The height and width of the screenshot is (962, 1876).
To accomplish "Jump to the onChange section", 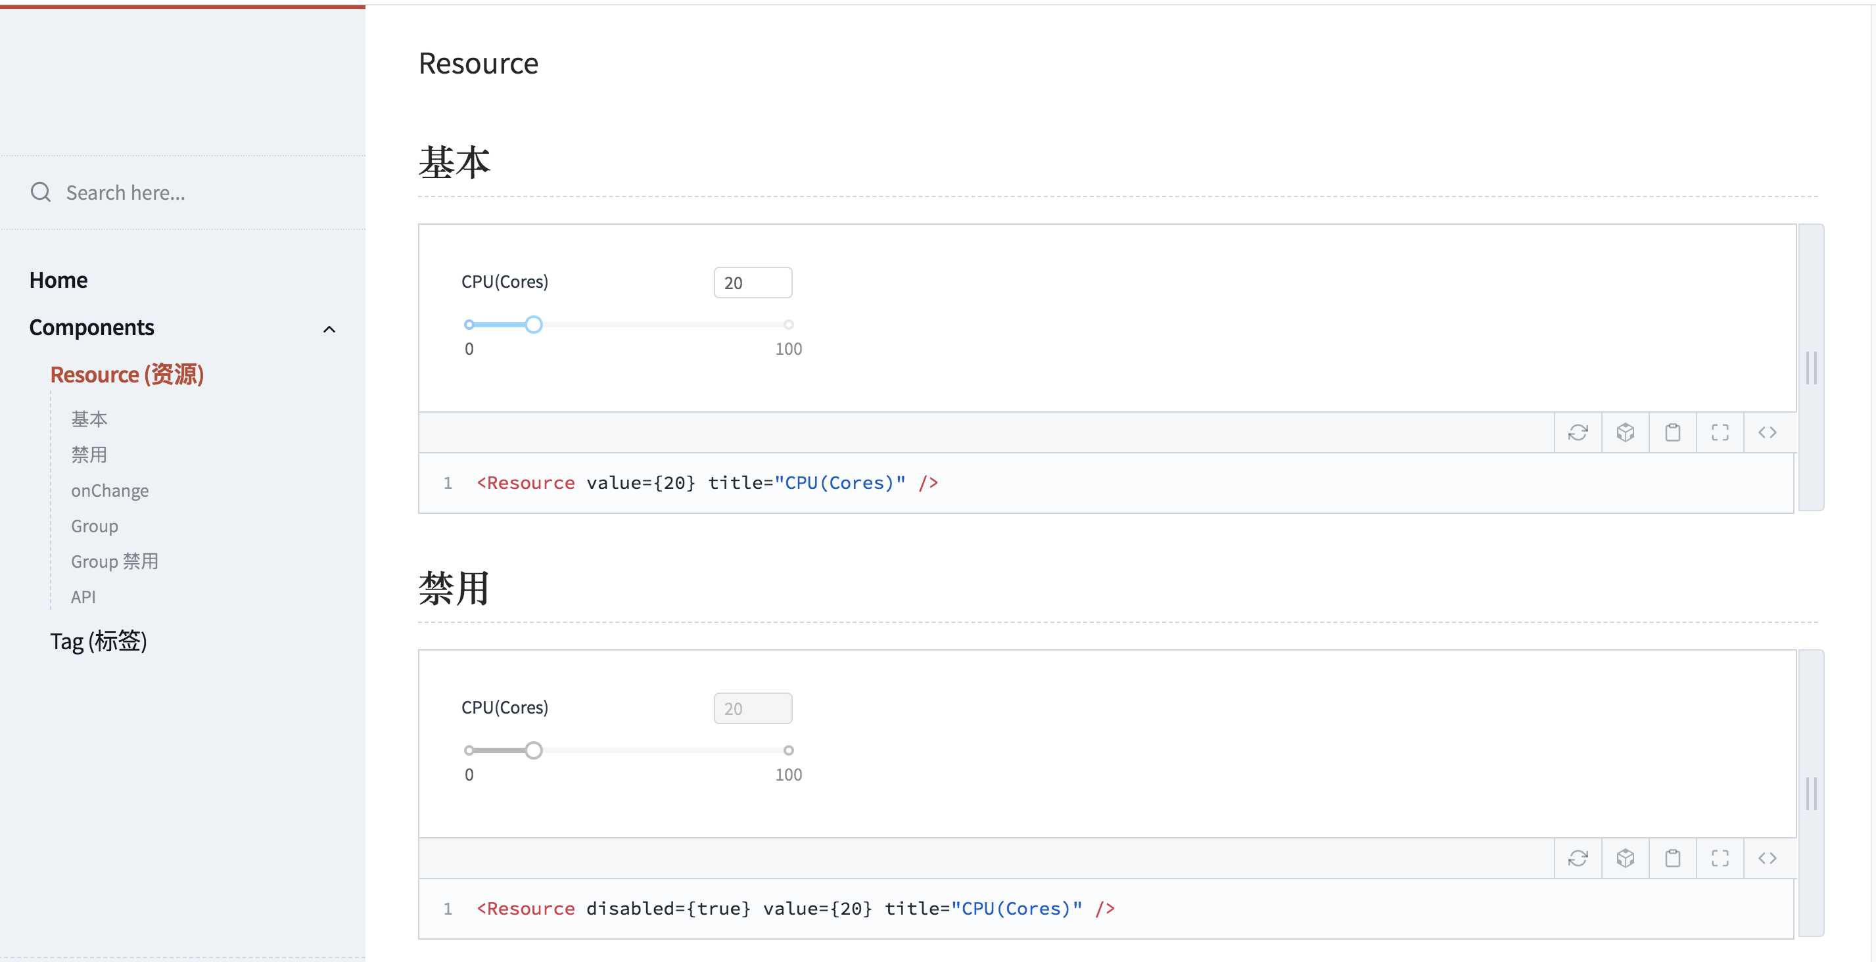I will click(x=110, y=491).
